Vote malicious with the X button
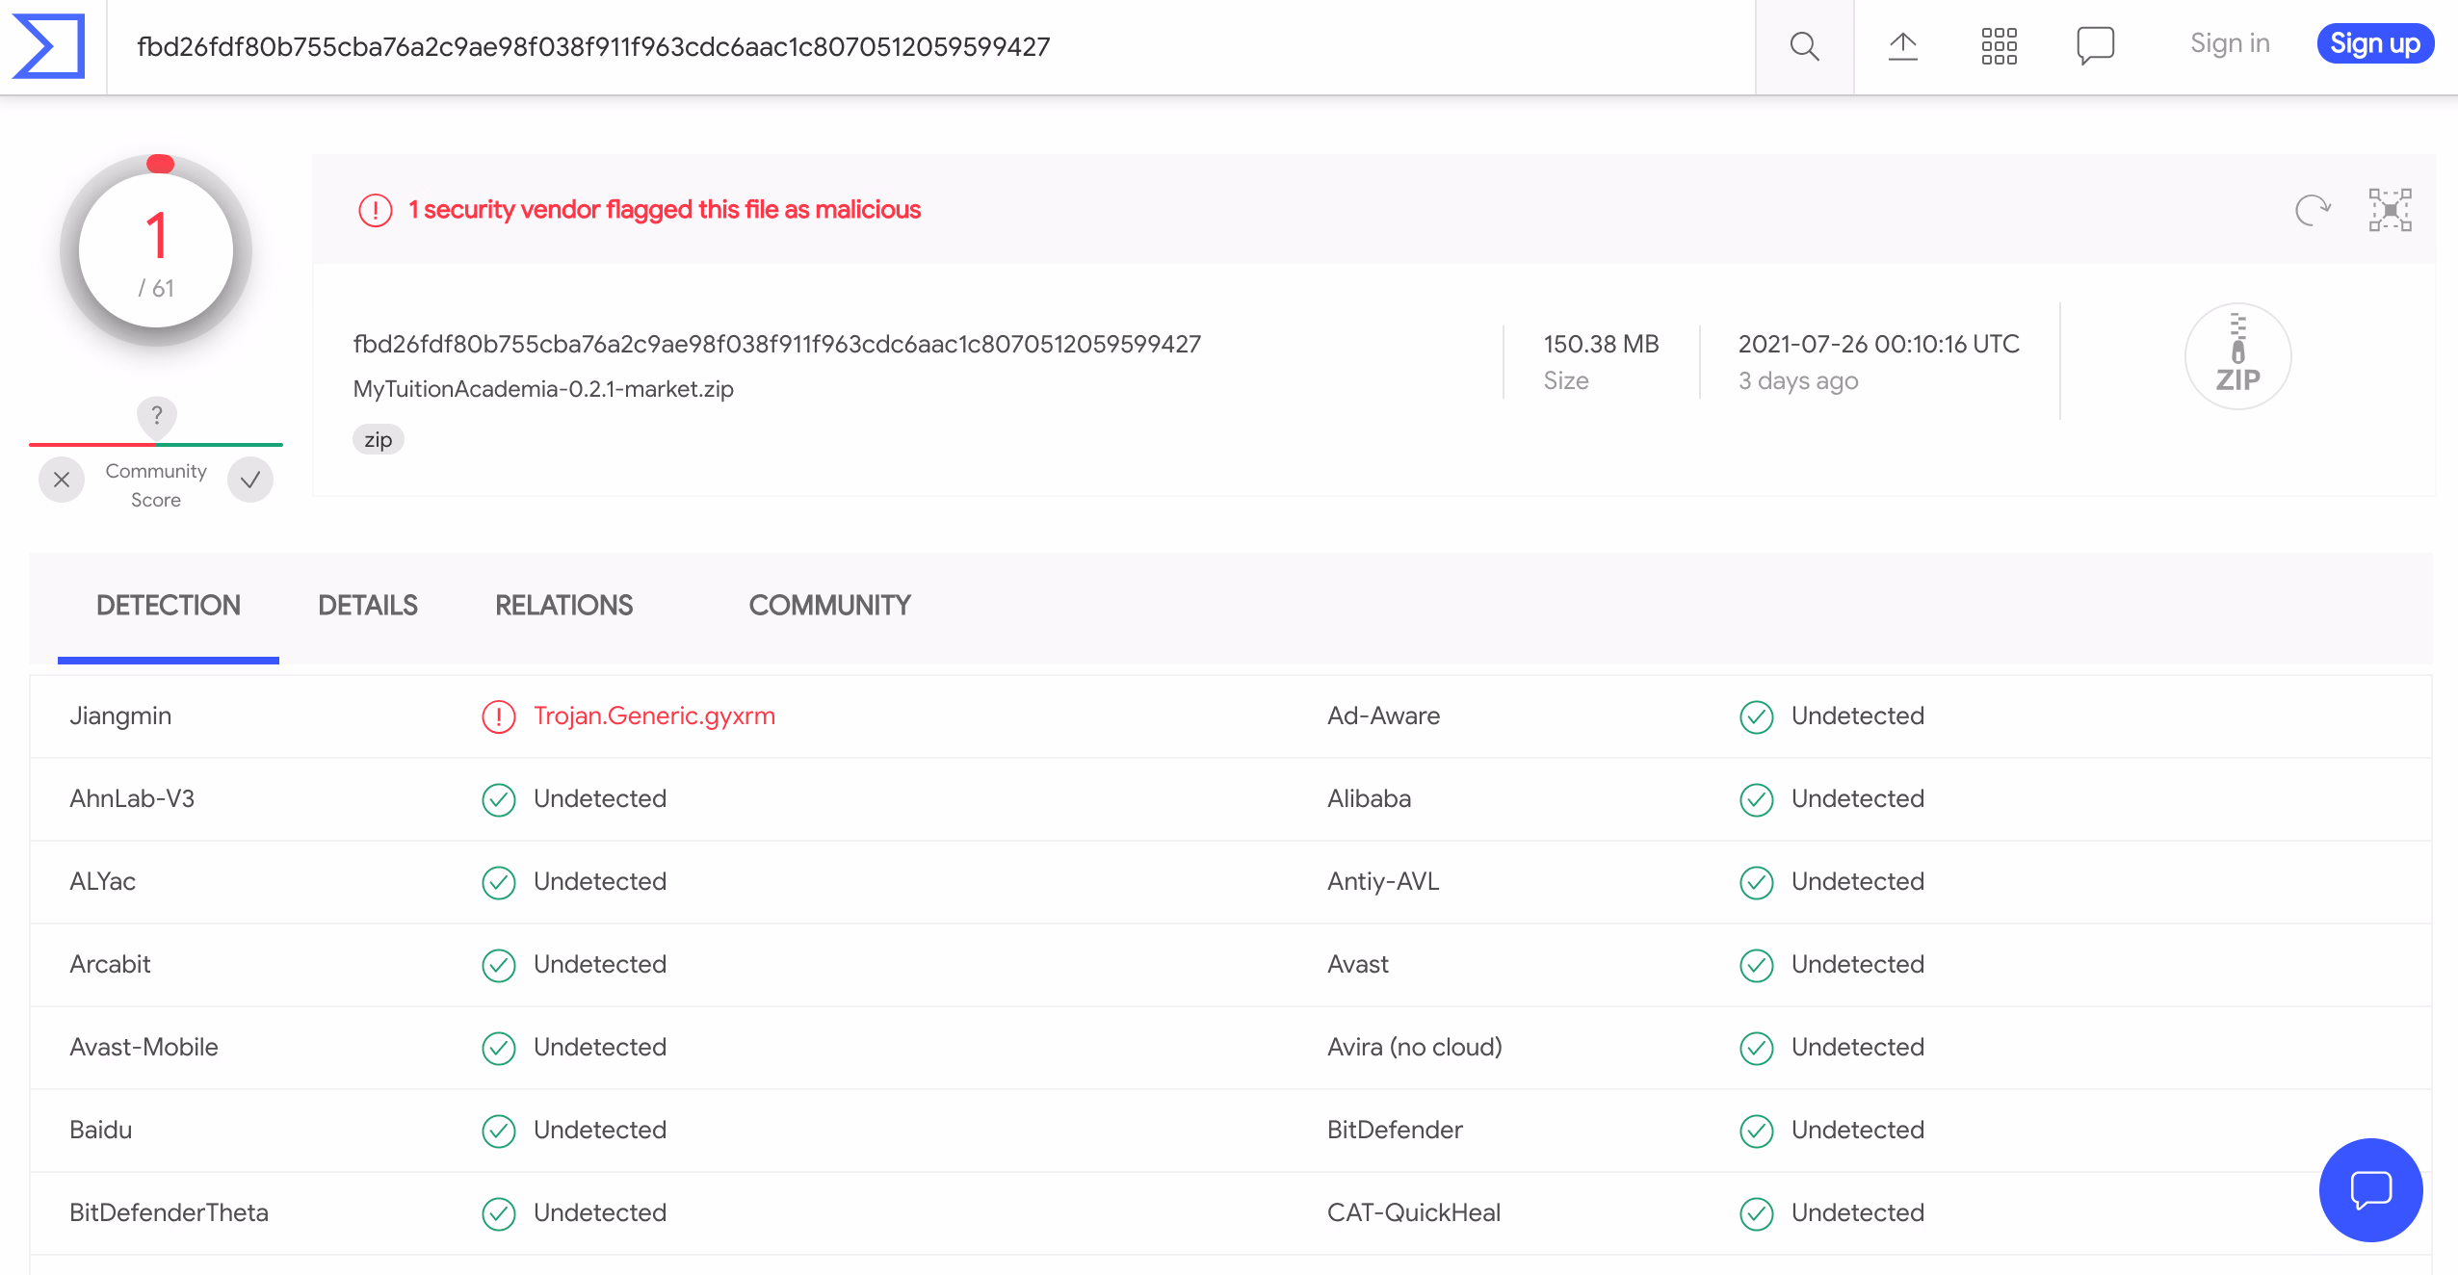This screenshot has height=1275, width=2458. (x=62, y=480)
